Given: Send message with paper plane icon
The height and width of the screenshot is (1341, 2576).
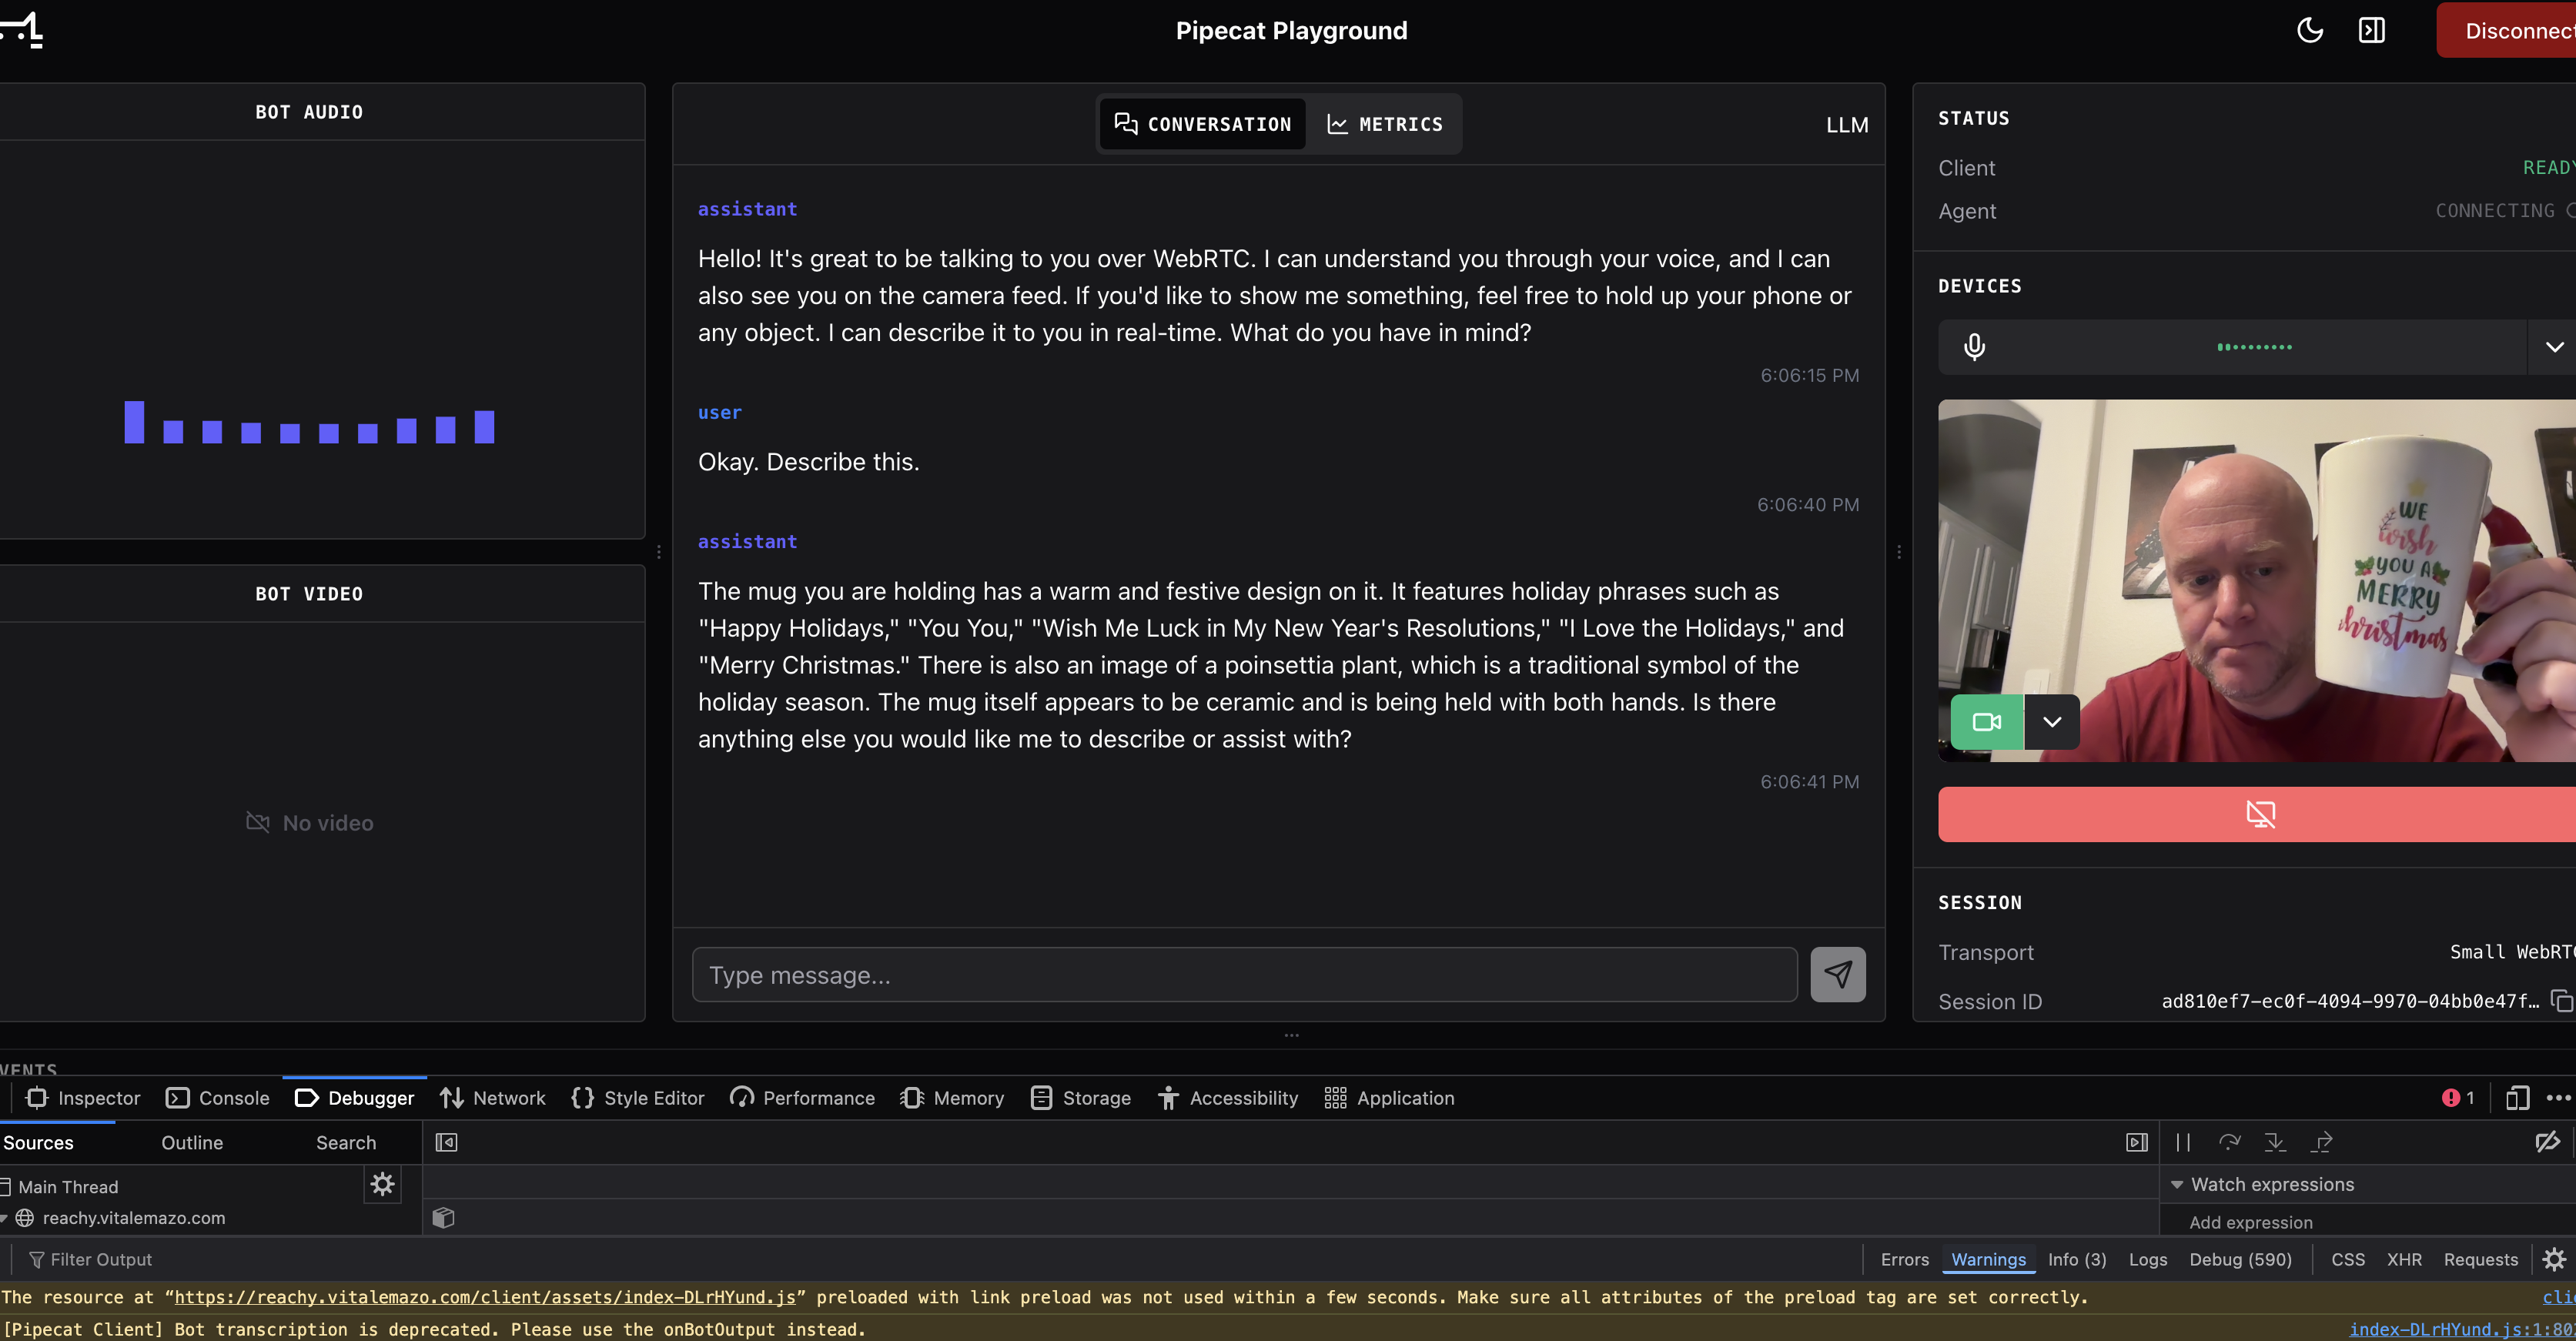Looking at the screenshot, I should pos(1837,974).
